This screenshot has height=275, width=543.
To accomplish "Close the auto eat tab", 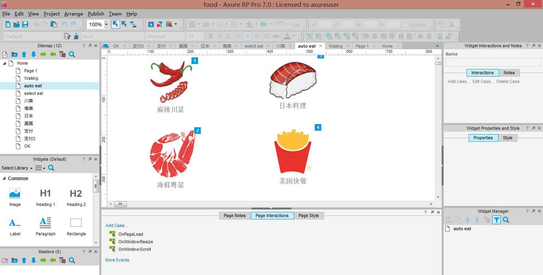I will click(320, 46).
